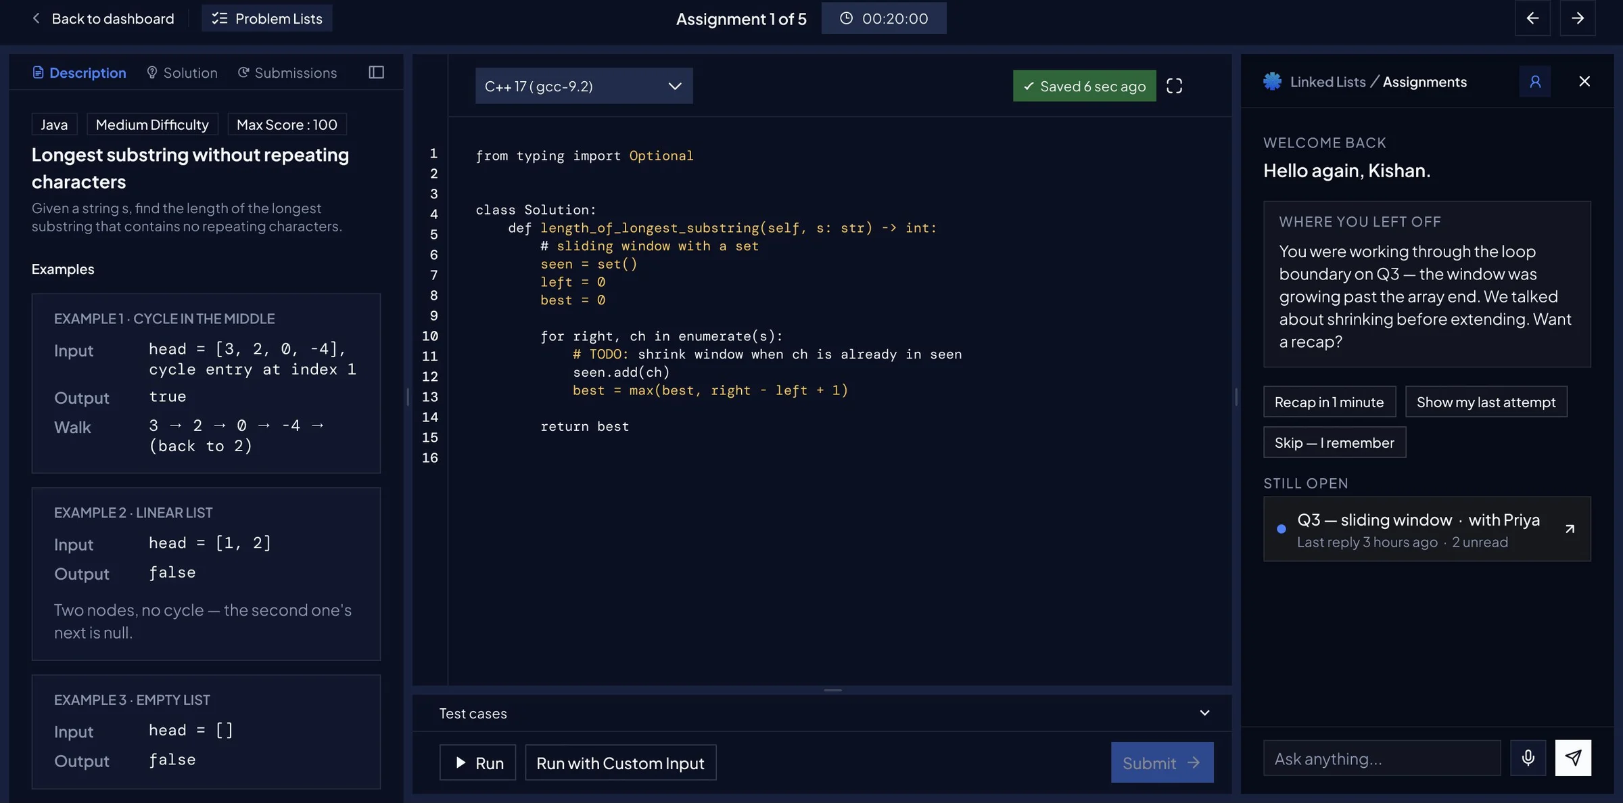Image resolution: width=1623 pixels, height=803 pixels.
Task: Click line number 13 in the gutter
Action: click(430, 396)
